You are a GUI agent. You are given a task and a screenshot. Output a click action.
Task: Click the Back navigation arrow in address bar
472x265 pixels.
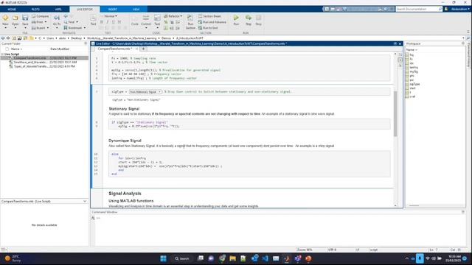click(3, 38)
